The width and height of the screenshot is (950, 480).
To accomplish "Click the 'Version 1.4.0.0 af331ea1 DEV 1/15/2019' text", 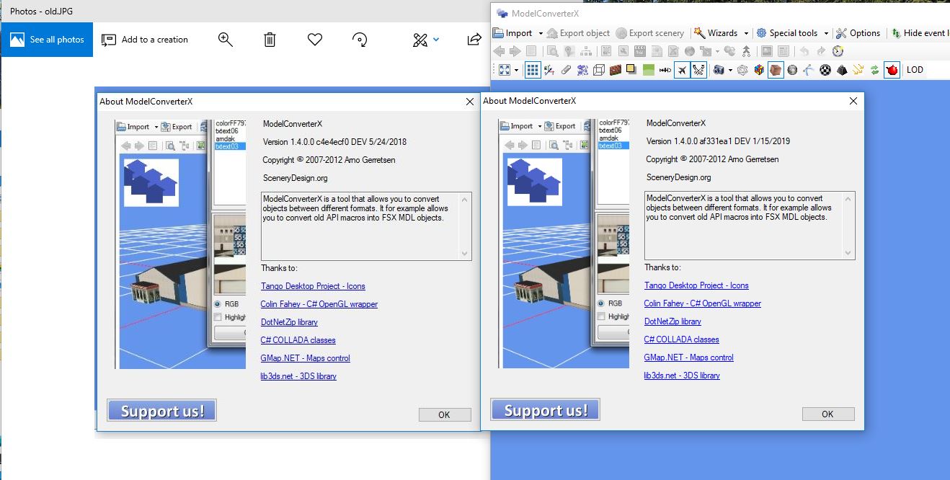I will tap(718, 141).
